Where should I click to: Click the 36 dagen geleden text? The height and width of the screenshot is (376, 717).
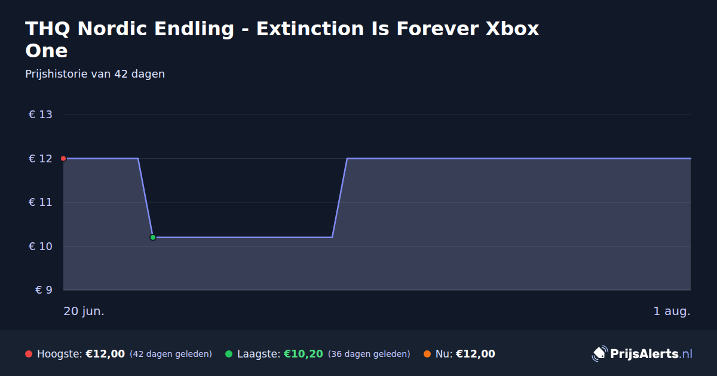coord(369,354)
